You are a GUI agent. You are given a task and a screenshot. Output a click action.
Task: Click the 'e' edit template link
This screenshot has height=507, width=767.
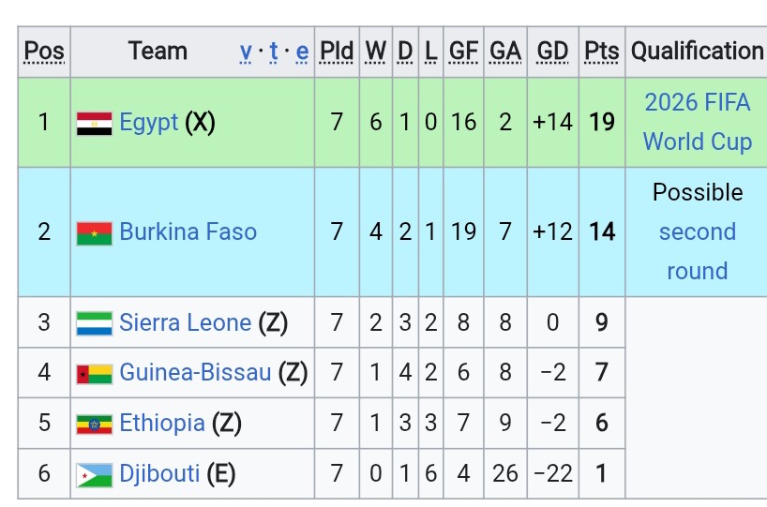coord(302,52)
